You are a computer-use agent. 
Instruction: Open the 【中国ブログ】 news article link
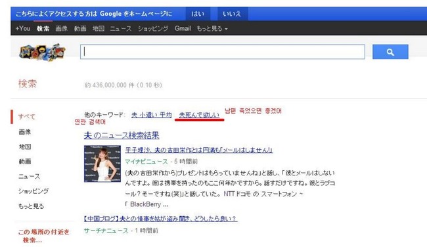161,218
